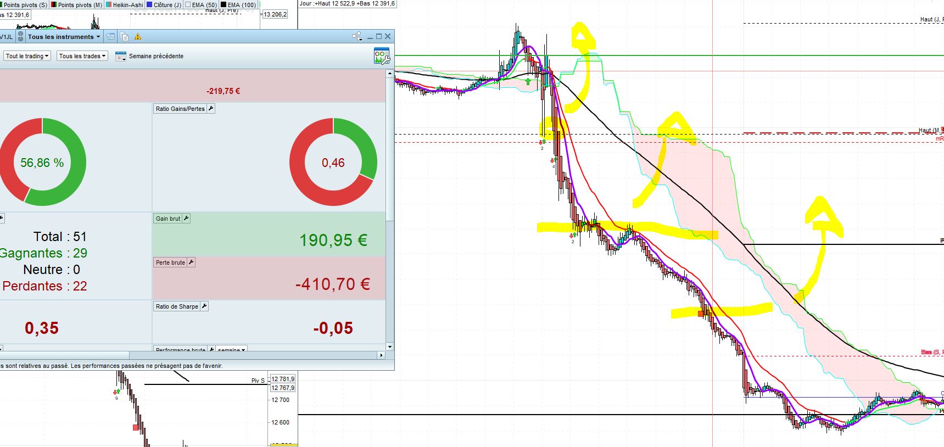Click the 0,46 ratio donut chart
Image resolution: width=944 pixels, height=447 pixels.
[333, 163]
